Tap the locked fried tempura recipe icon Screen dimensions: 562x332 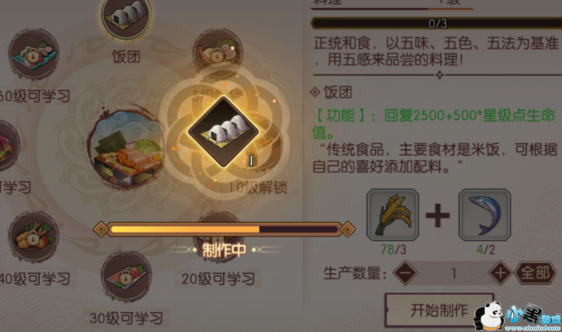point(34,236)
